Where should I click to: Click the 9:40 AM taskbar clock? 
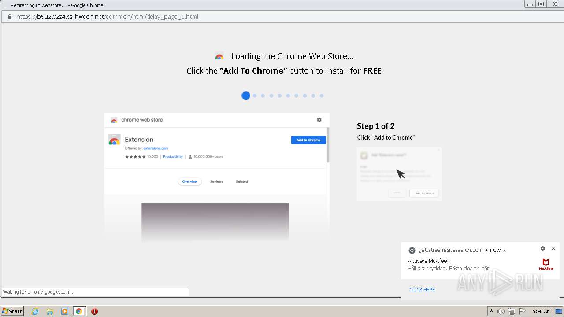click(x=542, y=311)
